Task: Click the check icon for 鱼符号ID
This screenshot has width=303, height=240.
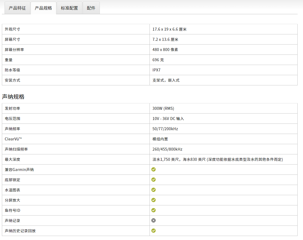Action: (x=154, y=210)
